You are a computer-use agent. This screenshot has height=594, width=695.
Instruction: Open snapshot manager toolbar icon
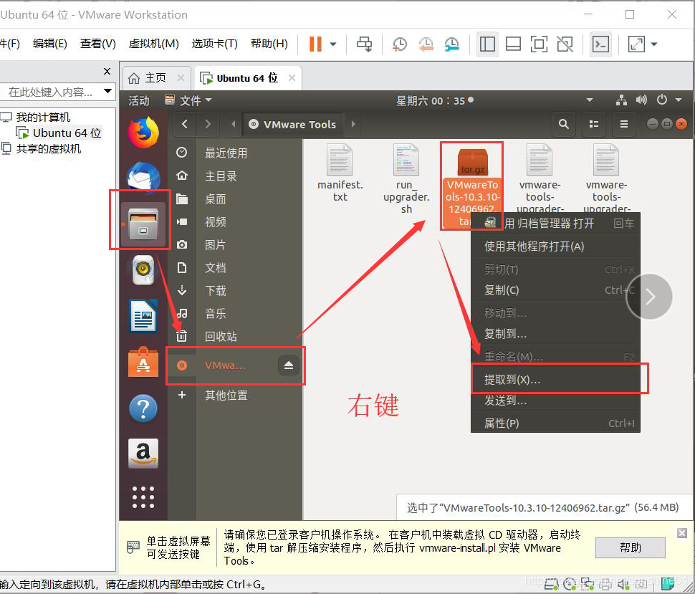(451, 44)
